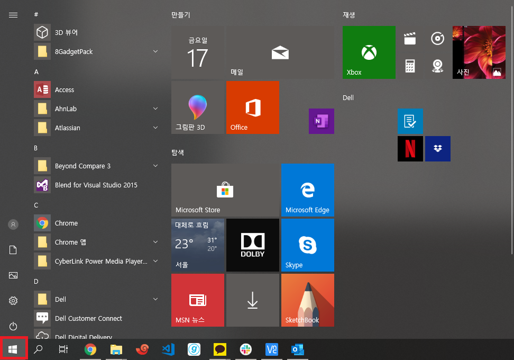514x360 pixels.
Task: Open KakaoTalk yellow icon in taskbar
Action: point(220,349)
